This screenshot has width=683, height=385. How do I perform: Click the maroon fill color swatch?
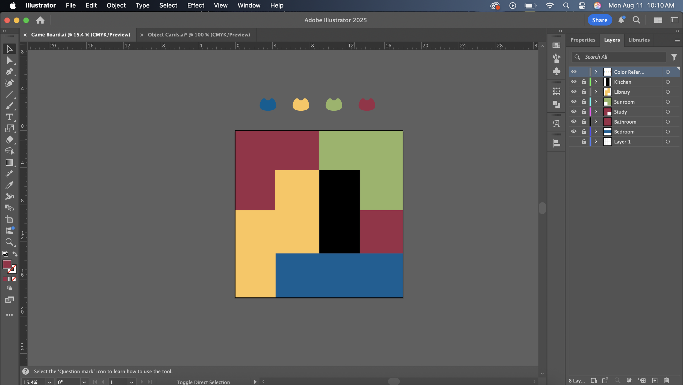click(x=7, y=264)
